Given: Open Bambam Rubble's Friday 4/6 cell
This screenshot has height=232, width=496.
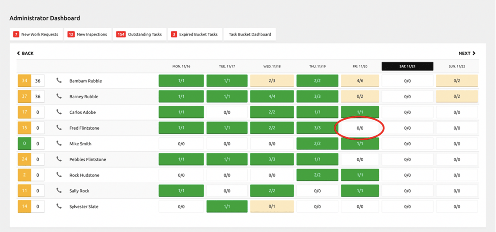Looking at the screenshot, I should [360, 81].
